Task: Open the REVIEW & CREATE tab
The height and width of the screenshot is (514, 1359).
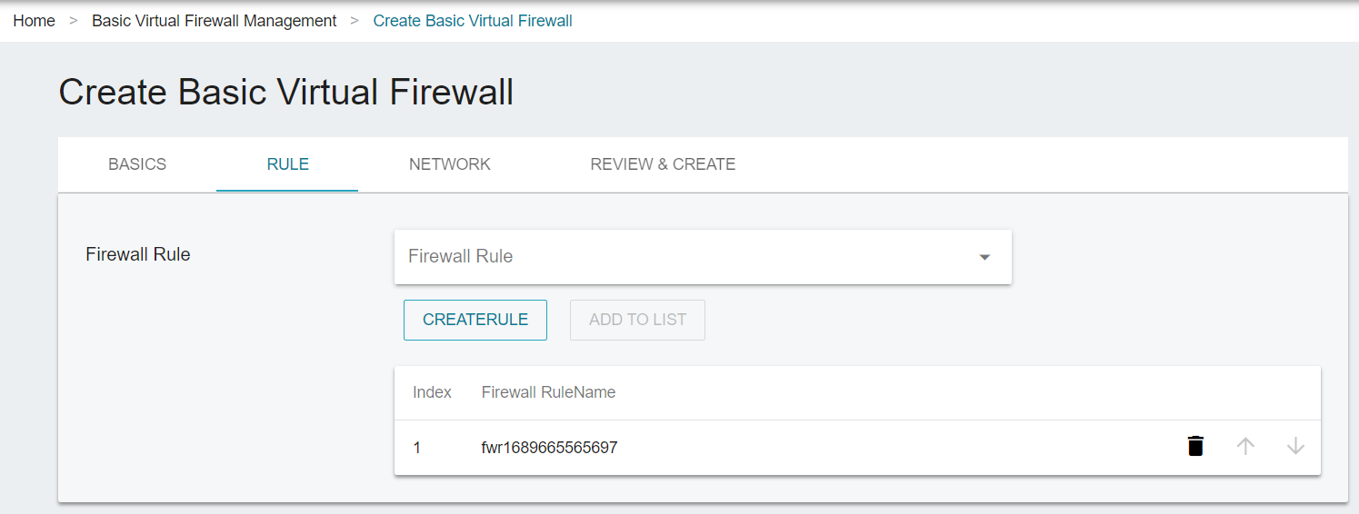Action: (663, 164)
